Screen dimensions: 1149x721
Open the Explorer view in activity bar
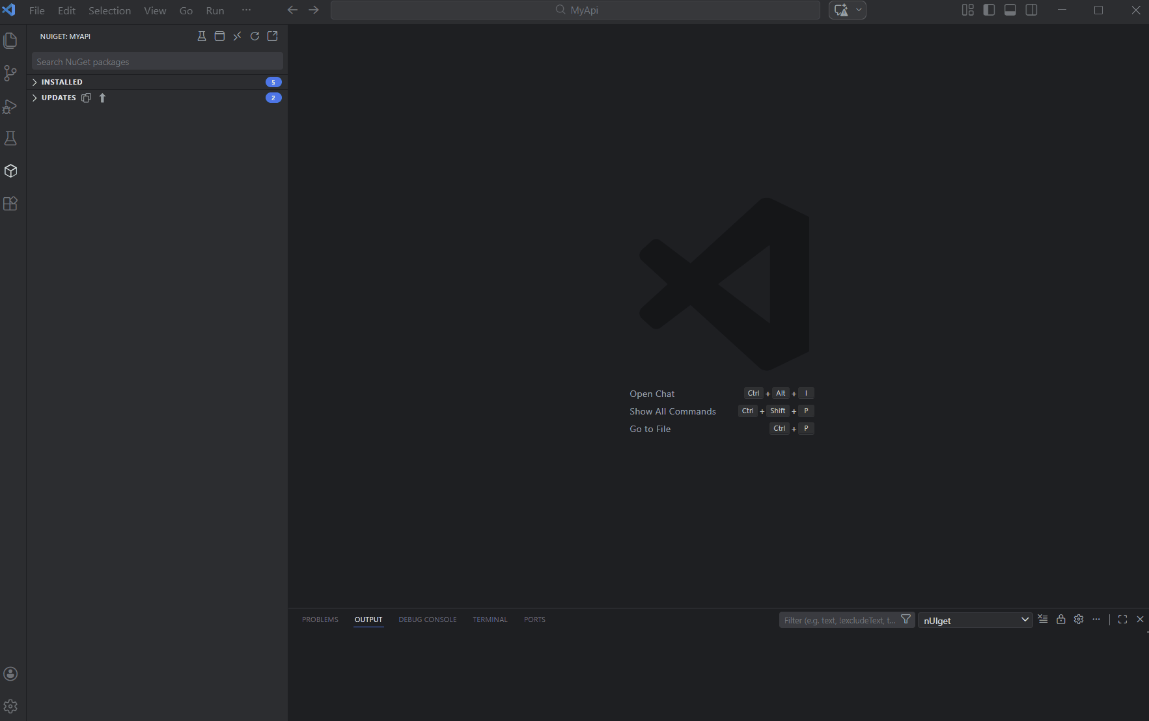[x=10, y=40]
